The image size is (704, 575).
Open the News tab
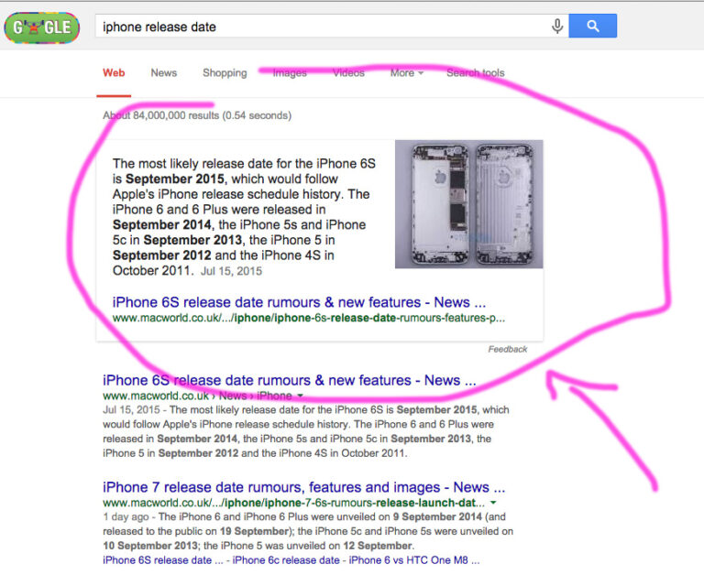163,72
